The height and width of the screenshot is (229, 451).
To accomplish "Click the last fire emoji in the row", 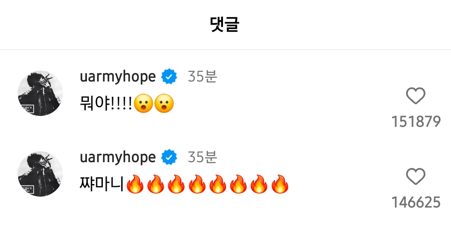I will [280, 184].
